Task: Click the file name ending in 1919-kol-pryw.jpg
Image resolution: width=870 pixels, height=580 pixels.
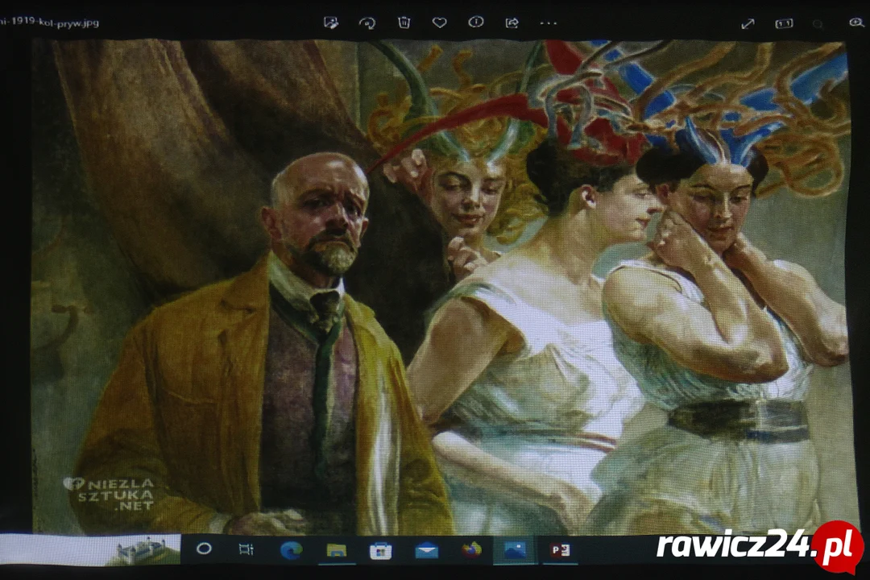Action: (x=50, y=23)
